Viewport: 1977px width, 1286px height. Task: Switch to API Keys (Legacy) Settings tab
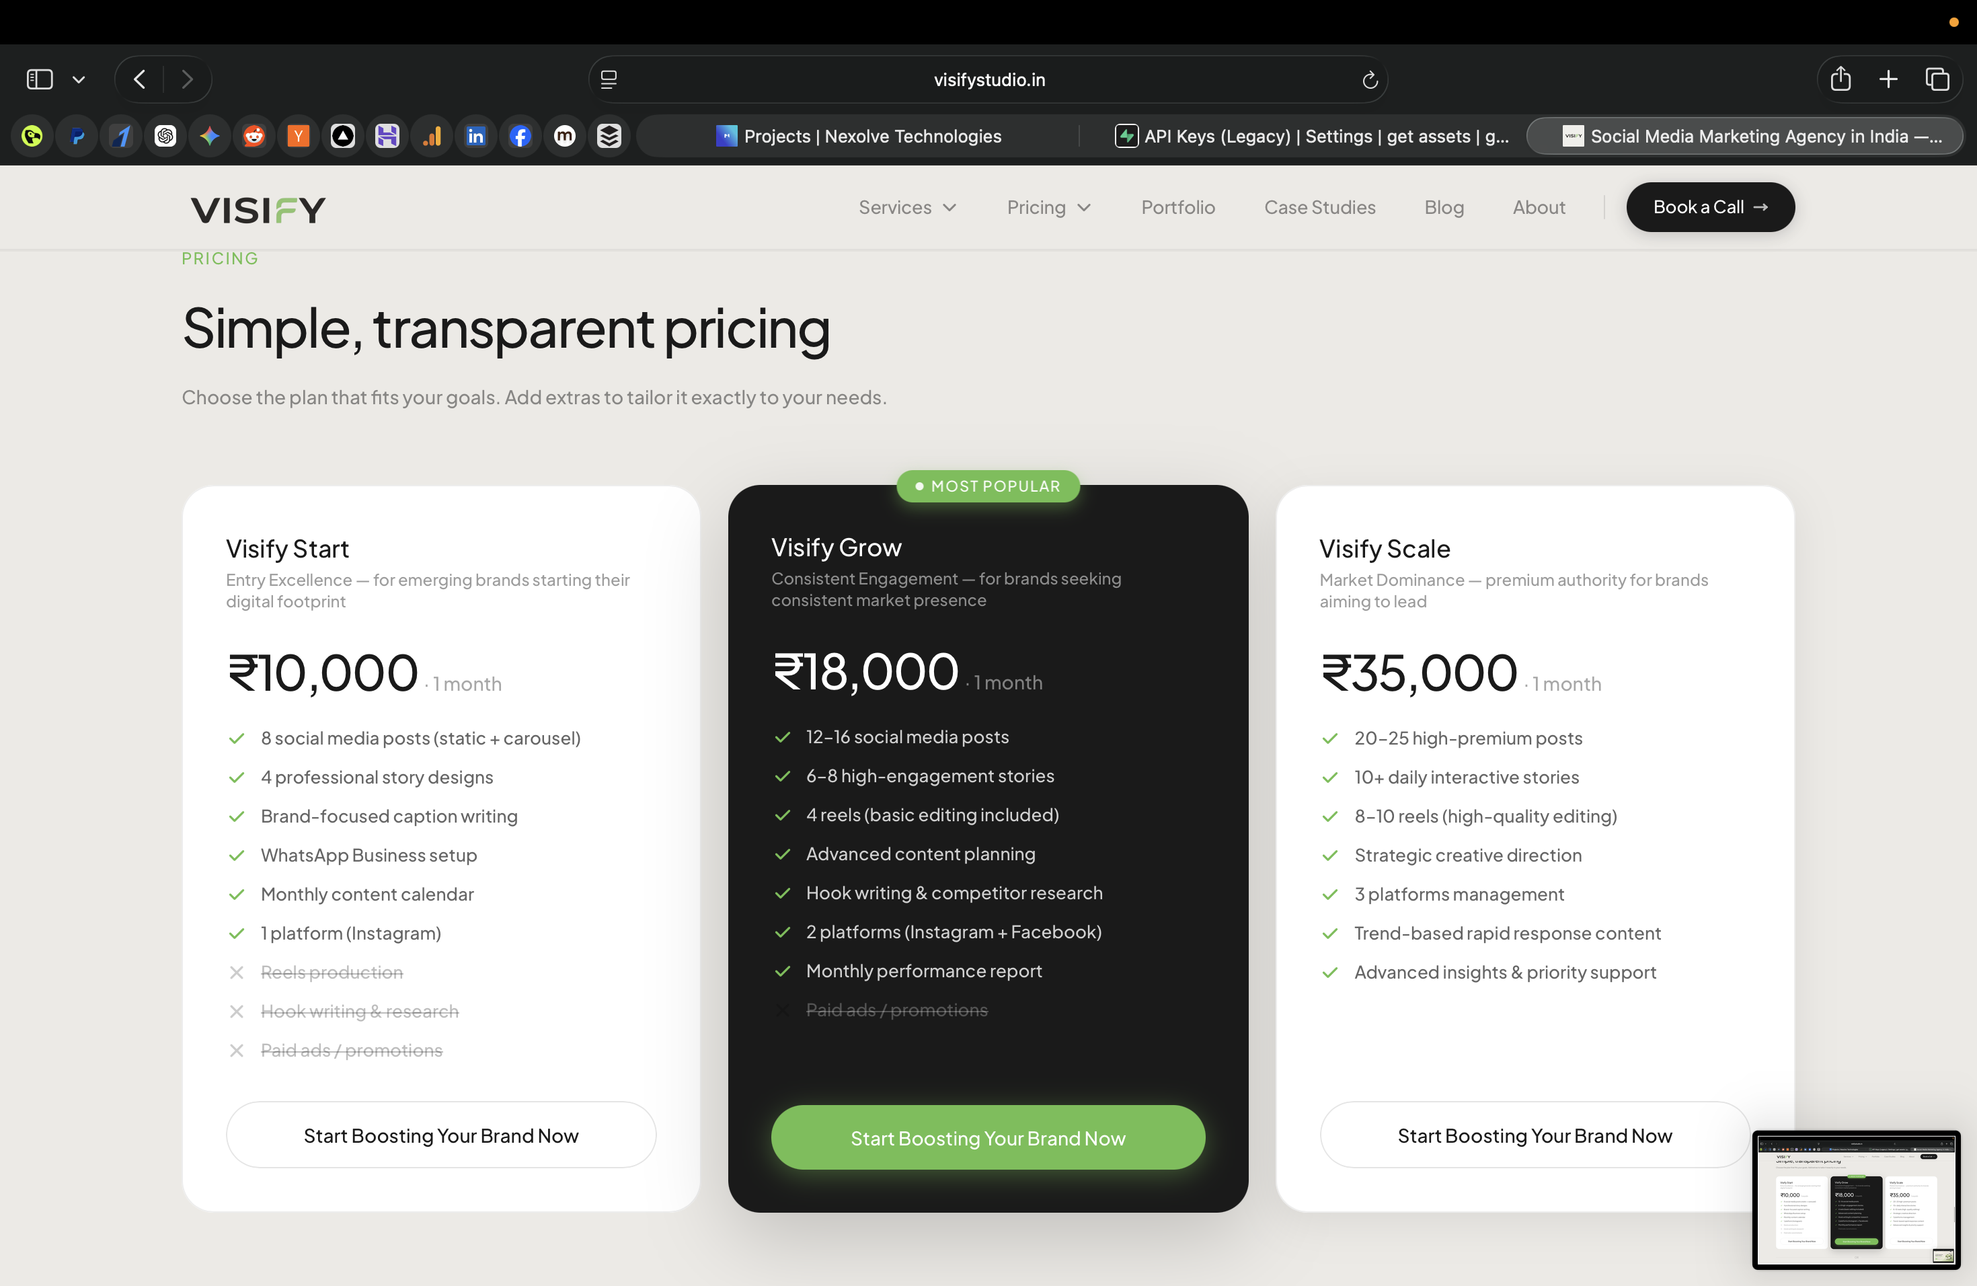point(1311,137)
